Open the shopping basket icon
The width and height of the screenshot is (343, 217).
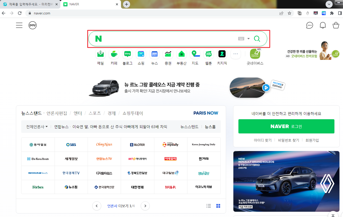tap(336, 25)
